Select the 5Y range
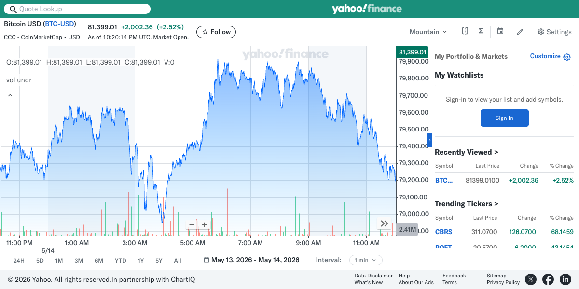579x289 pixels. 159,261
